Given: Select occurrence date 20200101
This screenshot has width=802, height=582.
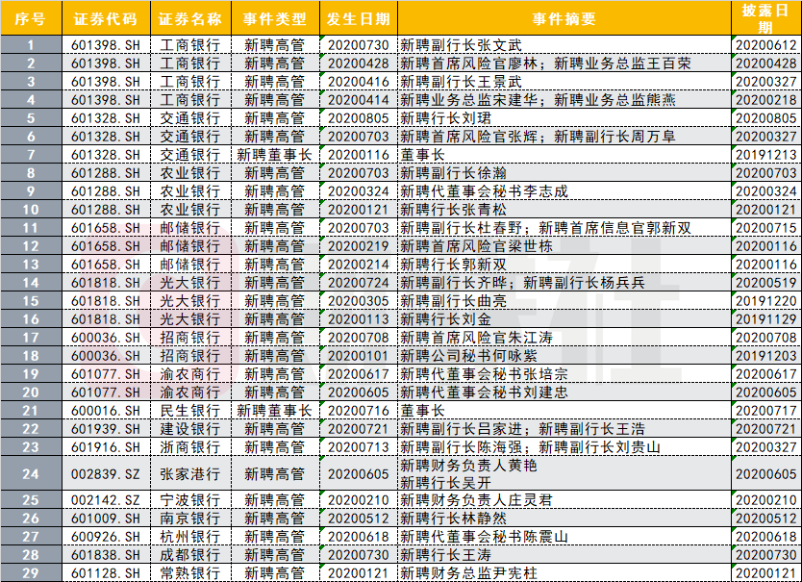Looking at the screenshot, I should tap(359, 356).
